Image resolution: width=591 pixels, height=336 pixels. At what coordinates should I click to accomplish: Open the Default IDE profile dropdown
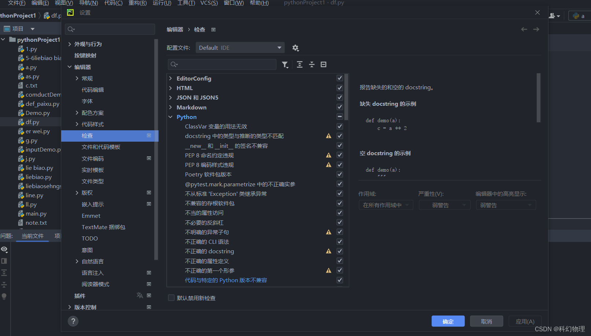point(240,48)
